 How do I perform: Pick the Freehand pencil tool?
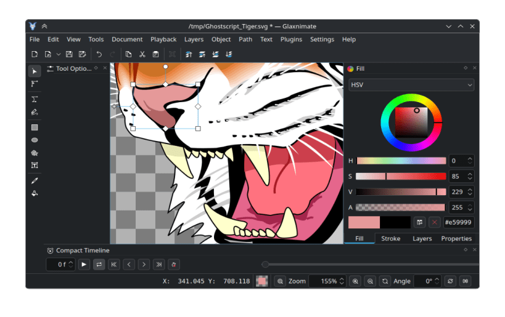point(35,112)
